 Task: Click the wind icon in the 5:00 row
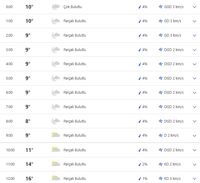tap(161, 78)
